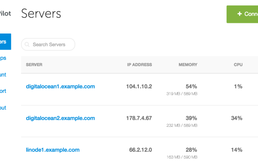
Task: Click IP address 178.7.4.67
Action: click(139, 118)
